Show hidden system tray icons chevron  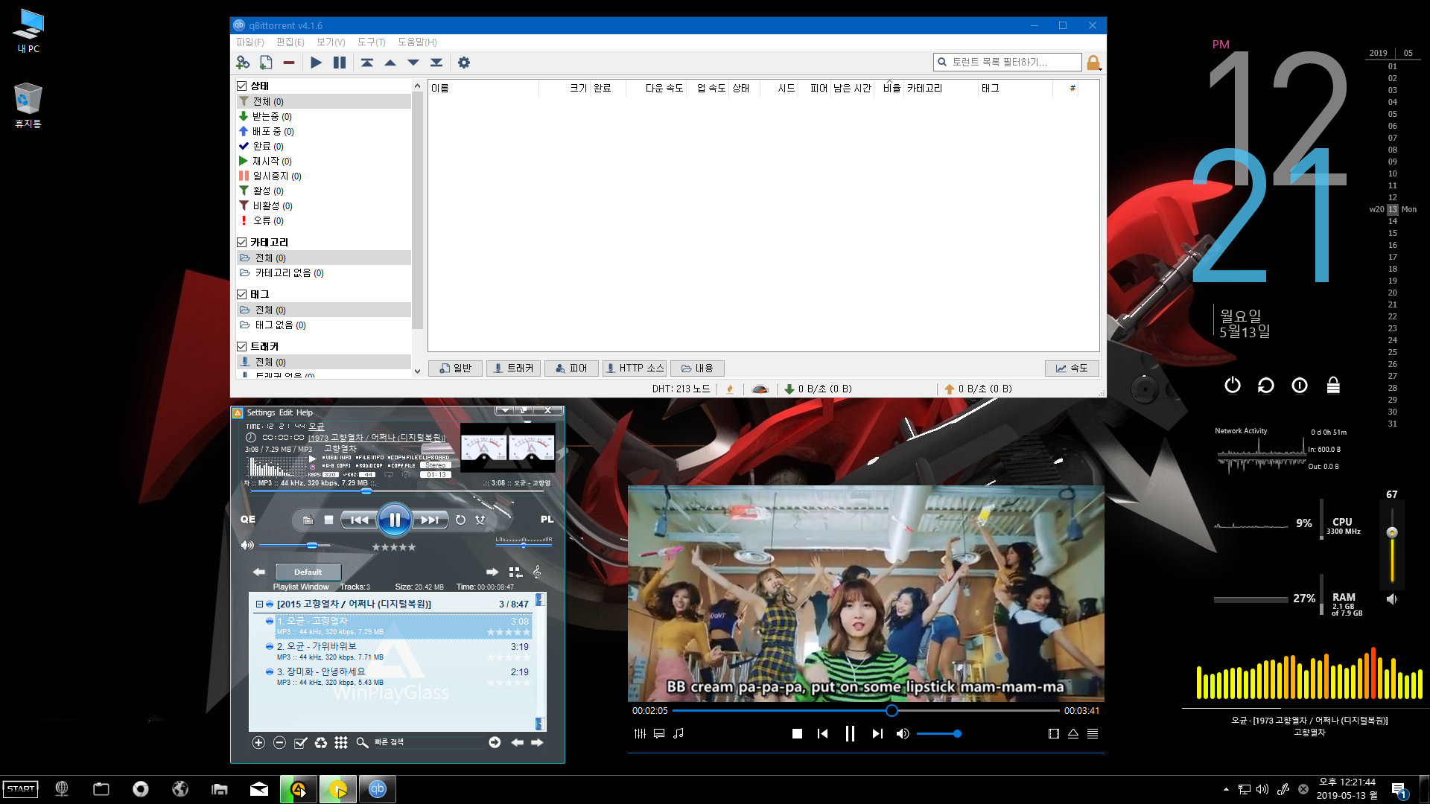(1226, 789)
